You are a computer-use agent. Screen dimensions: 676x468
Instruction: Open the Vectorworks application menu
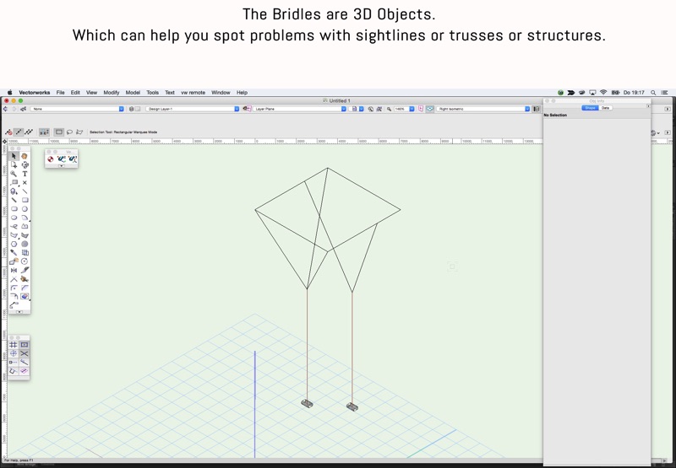(35, 93)
